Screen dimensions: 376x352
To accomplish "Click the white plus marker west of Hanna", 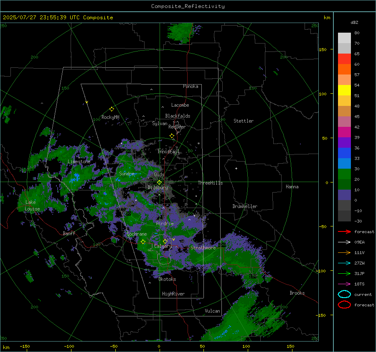I will click(x=236, y=168).
